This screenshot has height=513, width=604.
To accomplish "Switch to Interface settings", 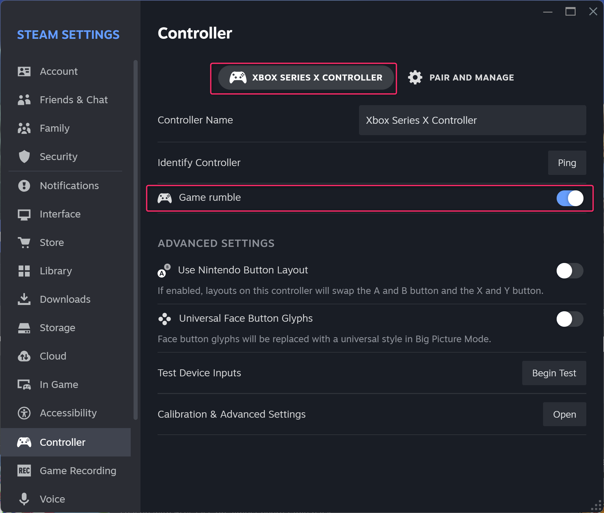I will 66,214.
